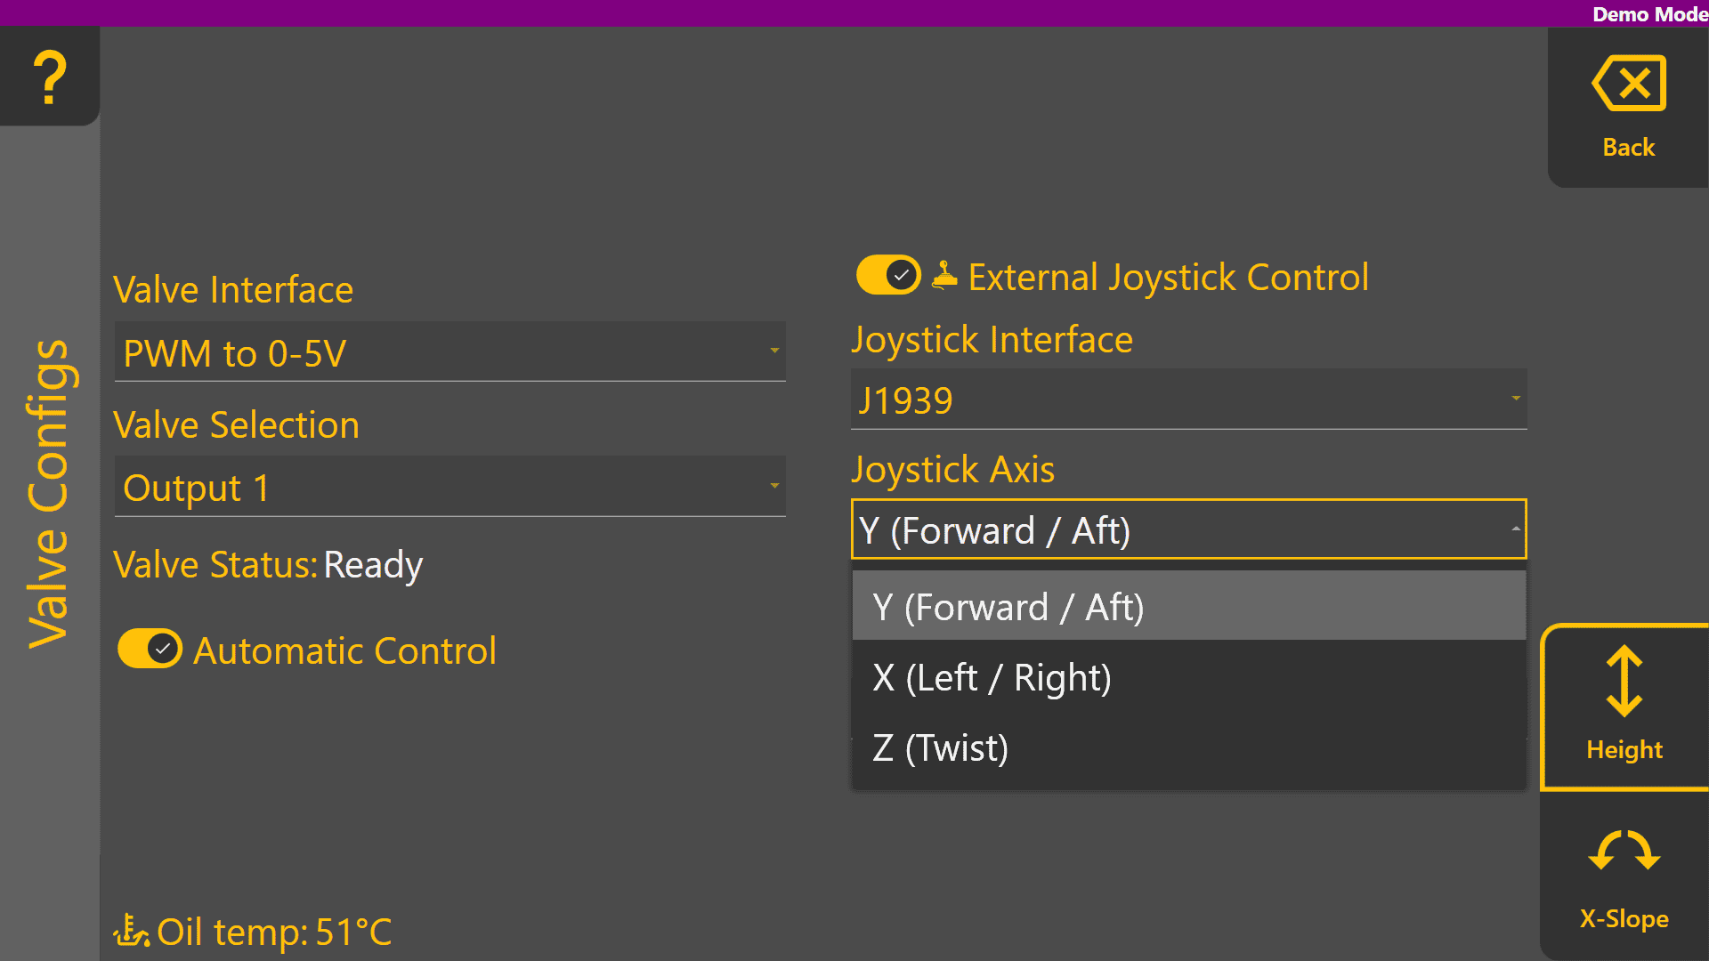Screen dimensions: 1709x961
Task: Click the oil temperature icon
Action: pos(131,932)
